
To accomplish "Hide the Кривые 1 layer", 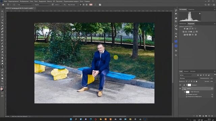I will 180,85.
